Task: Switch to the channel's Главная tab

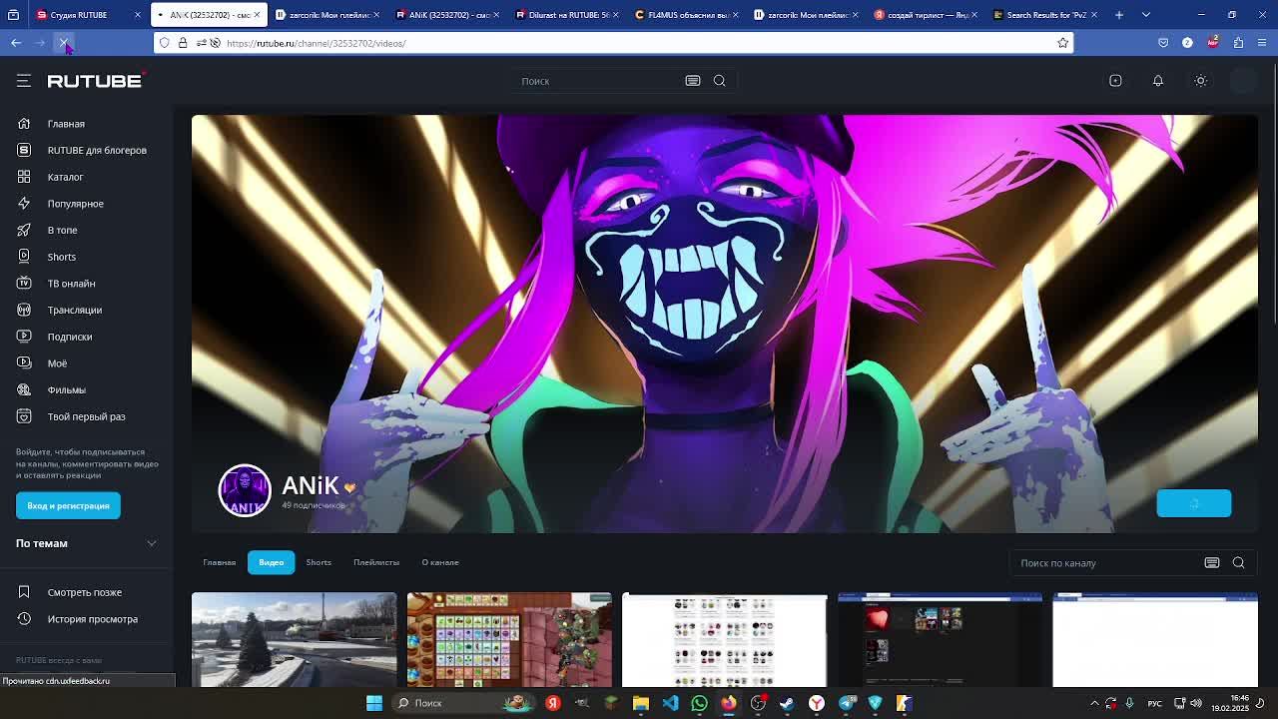Action: (x=220, y=562)
